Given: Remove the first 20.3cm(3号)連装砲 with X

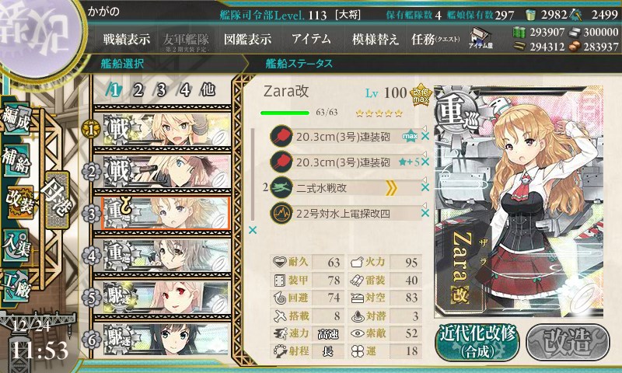Looking at the screenshot, I should [x=425, y=136].
